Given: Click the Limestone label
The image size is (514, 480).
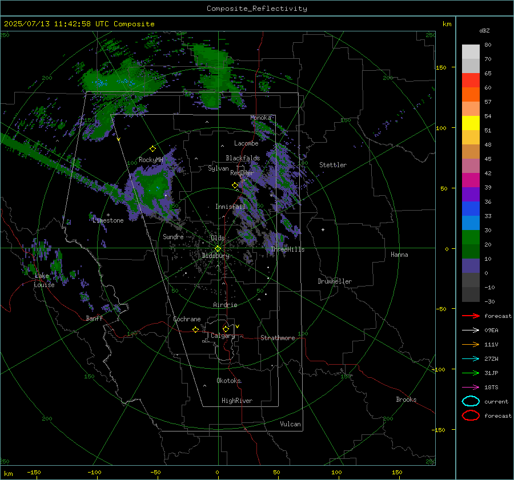Looking at the screenshot, I should [108, 220].
